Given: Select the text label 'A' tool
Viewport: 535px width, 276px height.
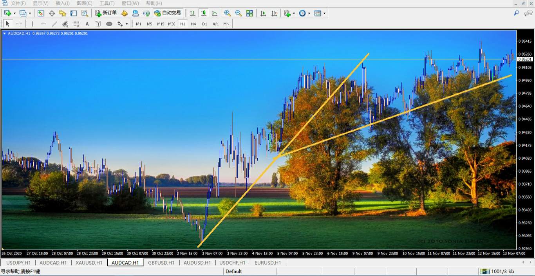Looking at the screenshot, I should click(x=87, y=24).
